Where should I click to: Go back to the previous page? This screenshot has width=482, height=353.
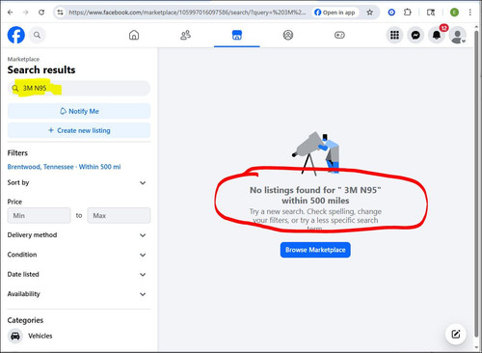(x=11, y=13)
